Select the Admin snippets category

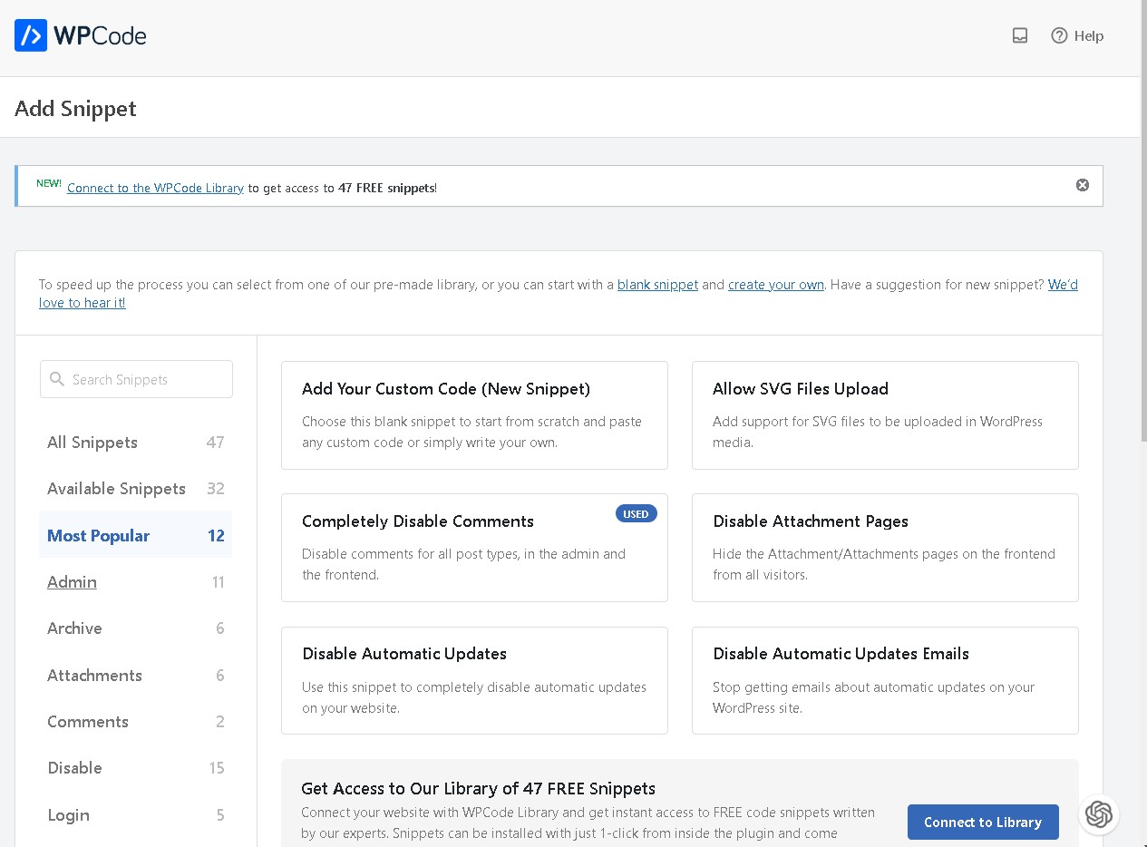(73, 582)
